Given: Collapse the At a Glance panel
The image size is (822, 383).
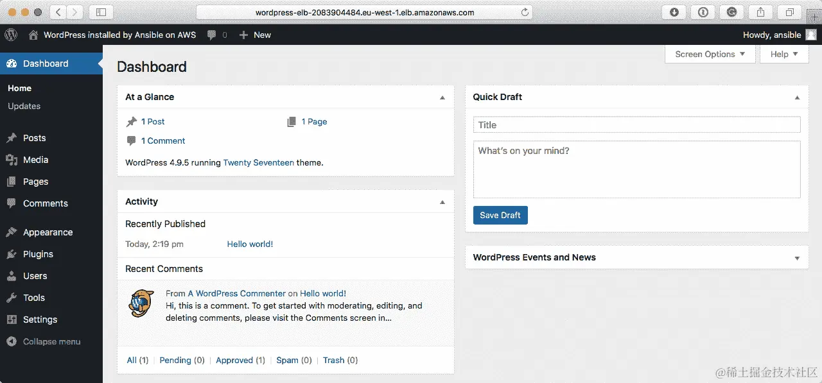Looking at the screenshot, I should click(442, 98).
